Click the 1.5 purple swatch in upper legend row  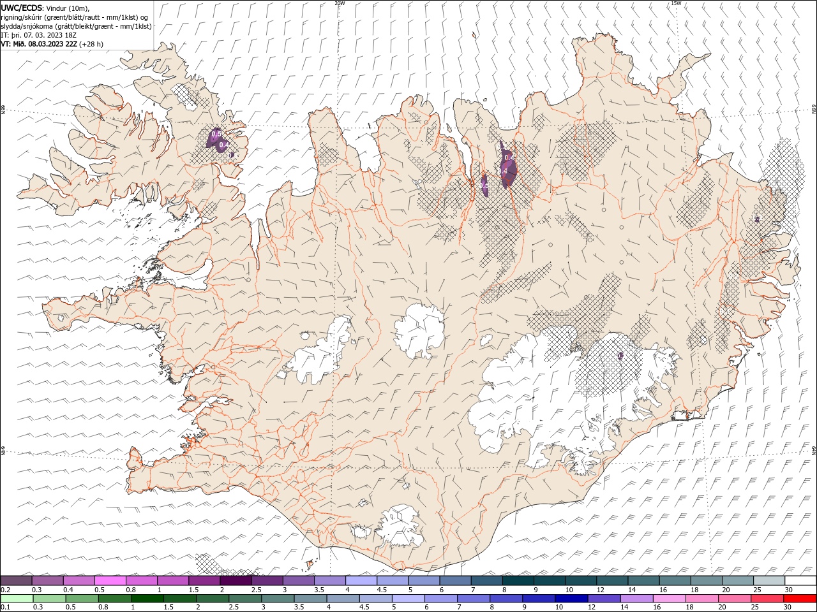point(205,581)
